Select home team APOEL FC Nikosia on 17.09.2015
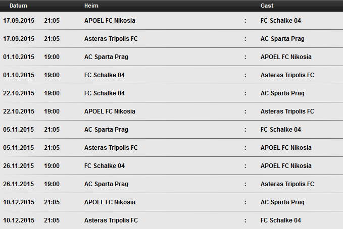This screenshot has height=229, width=343. [x=110, y=21]
